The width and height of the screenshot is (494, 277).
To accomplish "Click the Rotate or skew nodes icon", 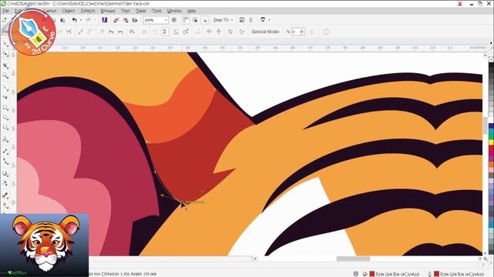I will coord(186,32).
